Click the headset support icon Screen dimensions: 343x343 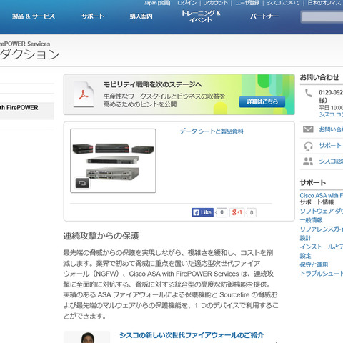[308, 146]
